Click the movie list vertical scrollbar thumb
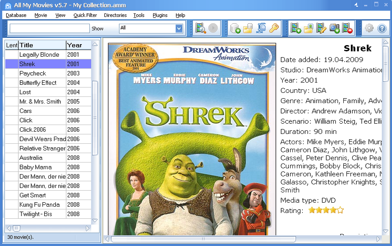 (x=95, y=117)
